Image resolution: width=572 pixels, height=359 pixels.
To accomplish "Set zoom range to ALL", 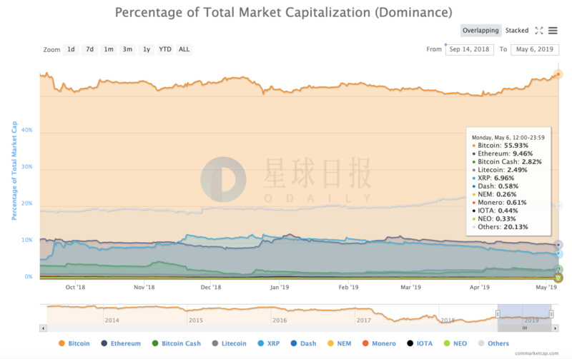I will [x=184, y=49].
